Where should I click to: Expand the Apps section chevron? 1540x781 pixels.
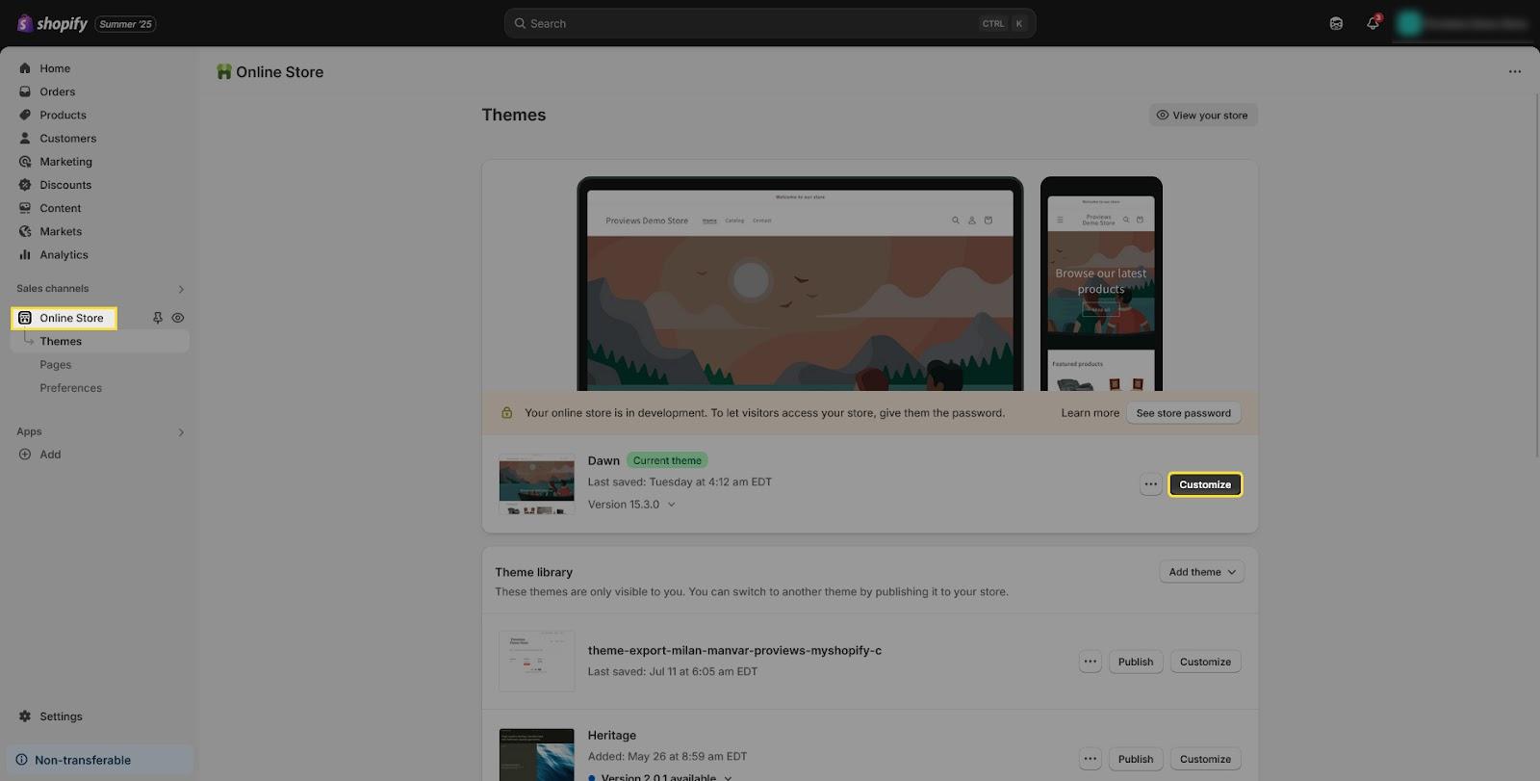pyautogui.click(x=181, y=432)
